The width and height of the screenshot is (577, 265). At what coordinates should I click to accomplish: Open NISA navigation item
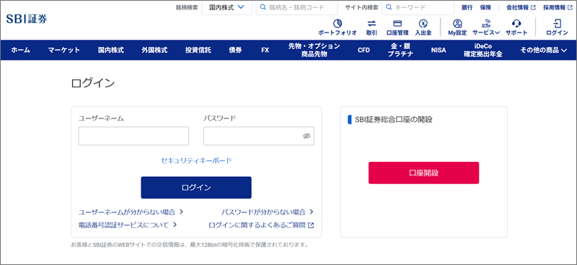[439, 50]
